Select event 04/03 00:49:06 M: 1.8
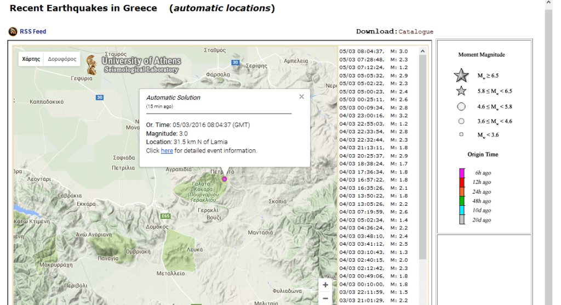This screenshot has height=305, width=561. [x=374, y=276]
